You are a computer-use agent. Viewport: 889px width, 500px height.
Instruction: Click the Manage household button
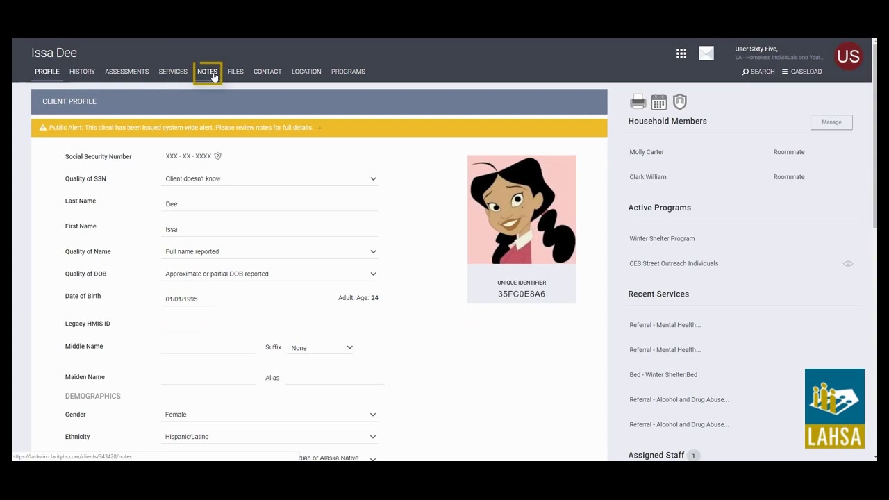click(x=831, y=122)
